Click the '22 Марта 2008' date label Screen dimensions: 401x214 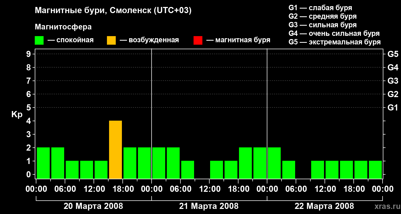(324, 206)
